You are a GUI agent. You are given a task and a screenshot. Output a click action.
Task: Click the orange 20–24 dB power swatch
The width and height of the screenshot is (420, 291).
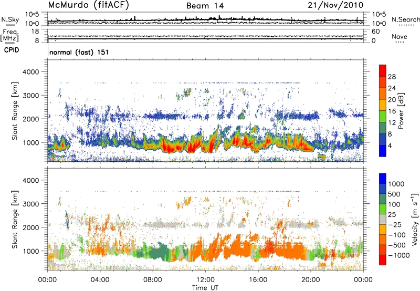(x=383, y=94)
